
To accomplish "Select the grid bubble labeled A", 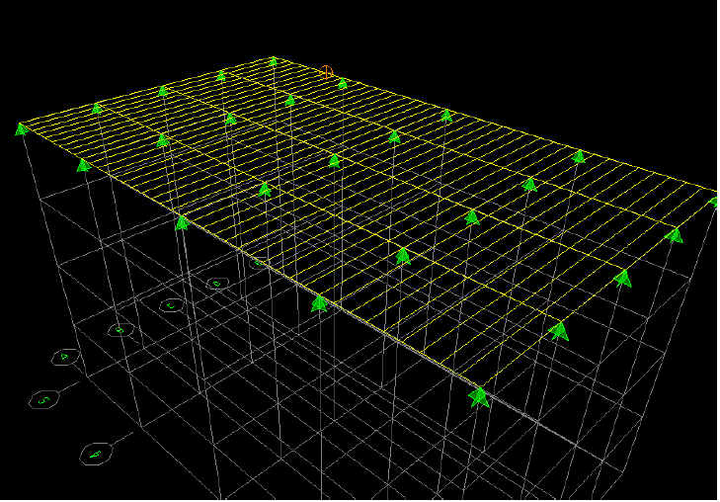I will coord(65,357).
